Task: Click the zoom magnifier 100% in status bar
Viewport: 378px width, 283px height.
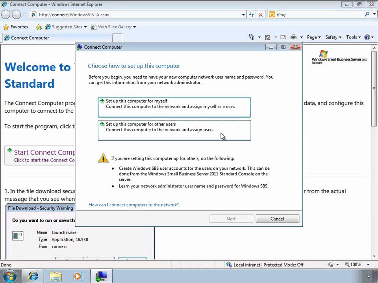Action: click(x=353, y=265)
